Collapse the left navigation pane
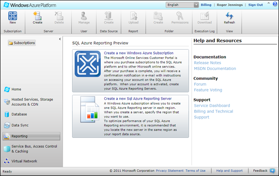279x176 pixels. [x=60, y=39]
